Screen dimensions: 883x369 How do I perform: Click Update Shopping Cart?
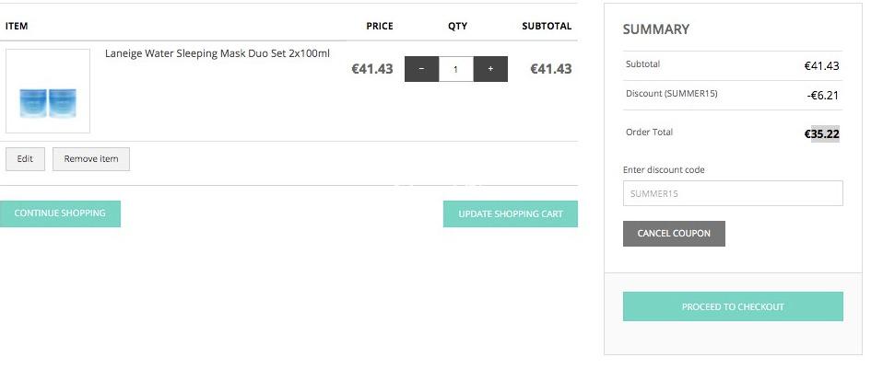(511, 213)
